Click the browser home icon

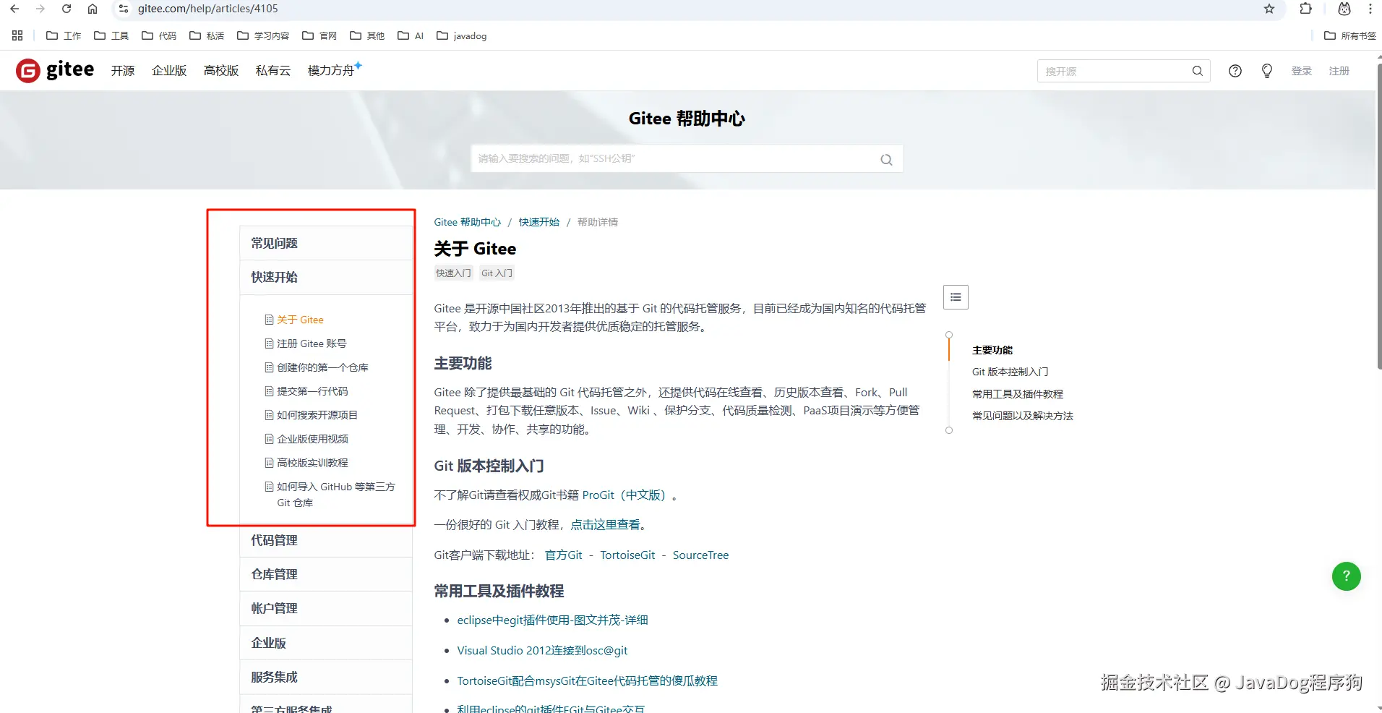93,9
